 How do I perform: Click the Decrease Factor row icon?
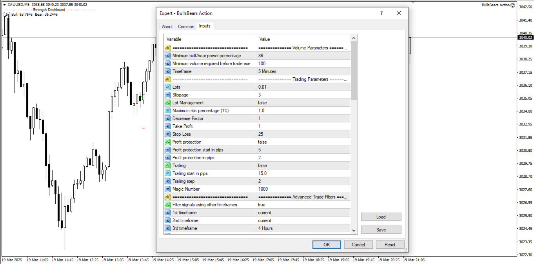167,118
